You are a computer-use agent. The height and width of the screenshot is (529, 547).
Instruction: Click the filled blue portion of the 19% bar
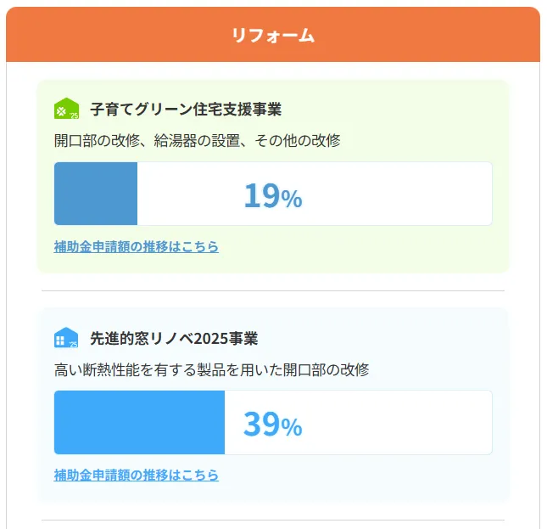click(96, 194)
